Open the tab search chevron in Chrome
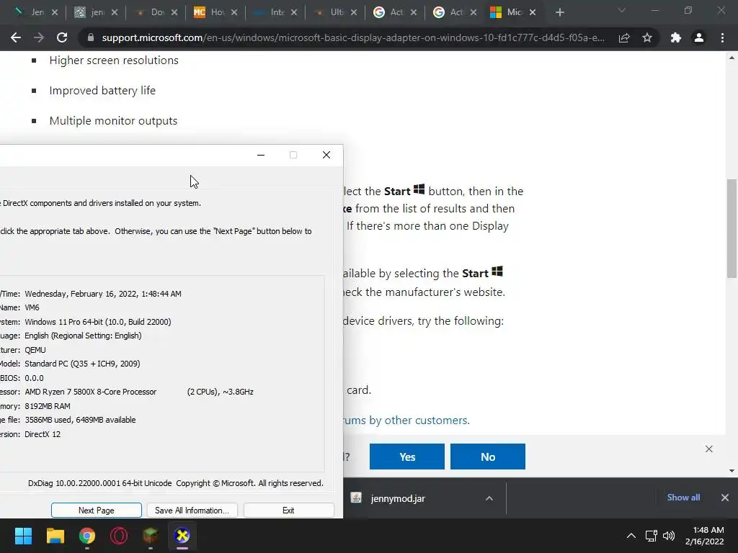738x553 pixels. pos(622,10)
